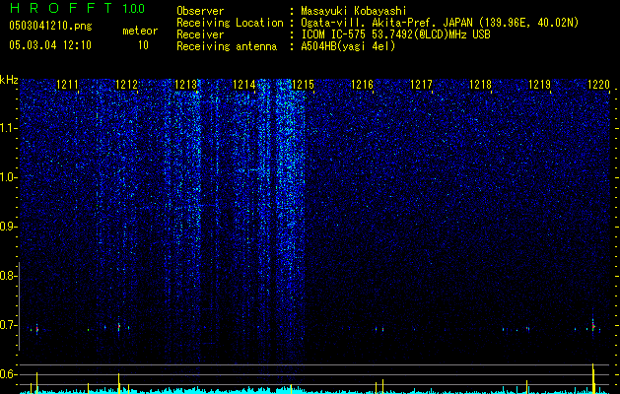Select the ICOM IC-575 receiver description
The width and height of the screenshot is (620, 394).
(x=396, y=34)
